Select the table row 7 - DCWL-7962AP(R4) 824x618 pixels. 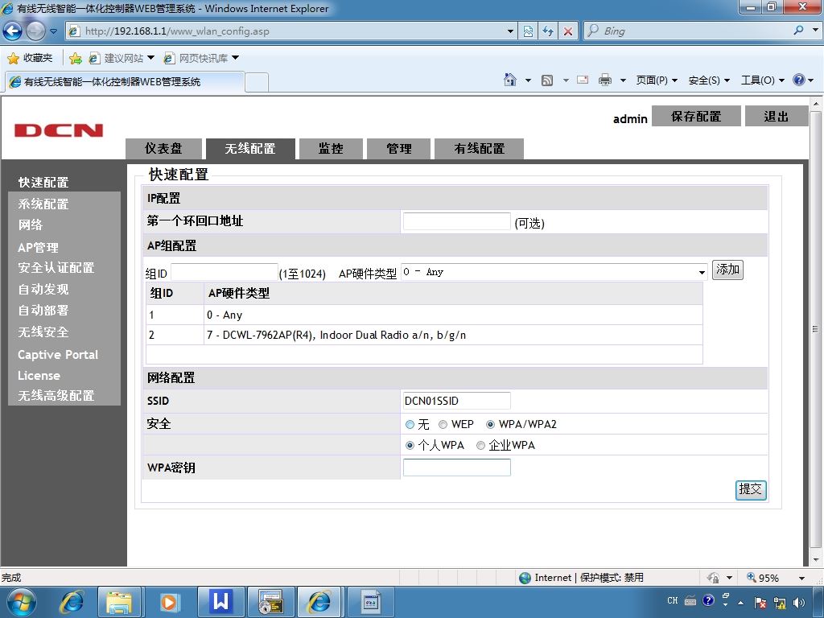[424, 335]
